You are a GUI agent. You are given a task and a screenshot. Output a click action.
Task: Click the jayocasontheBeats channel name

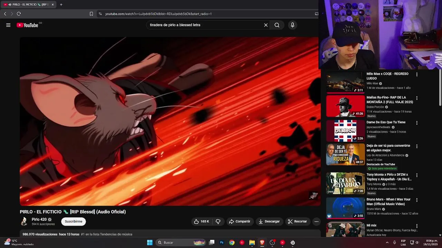point(378,127)
